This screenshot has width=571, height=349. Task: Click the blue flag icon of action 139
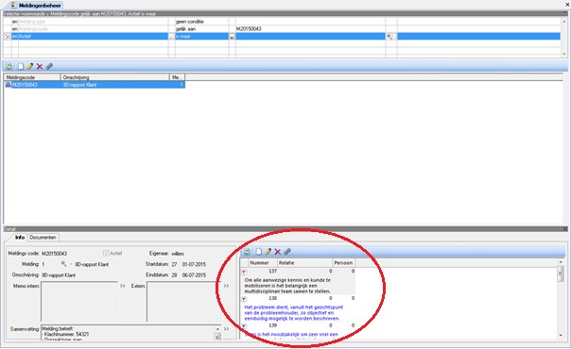coord(244,326)
